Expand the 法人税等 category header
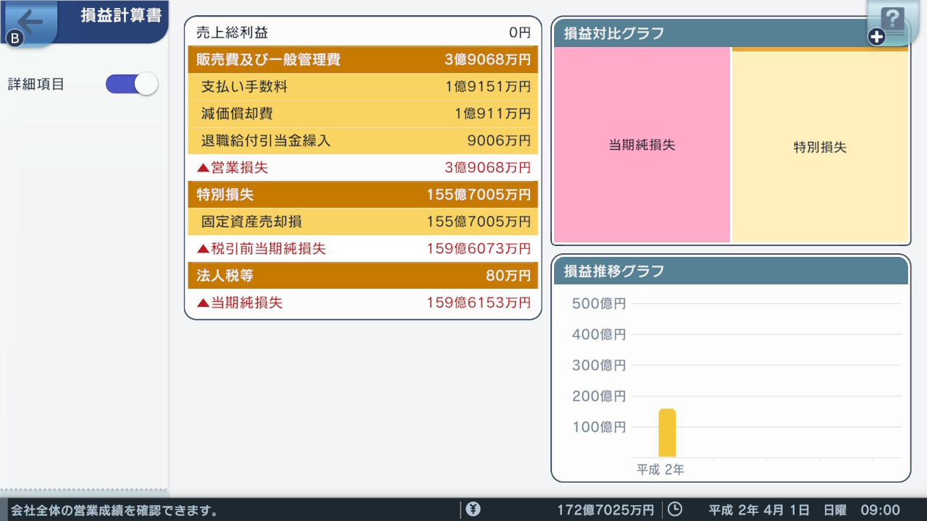The image size is (927, 521). tap(362, 275)
